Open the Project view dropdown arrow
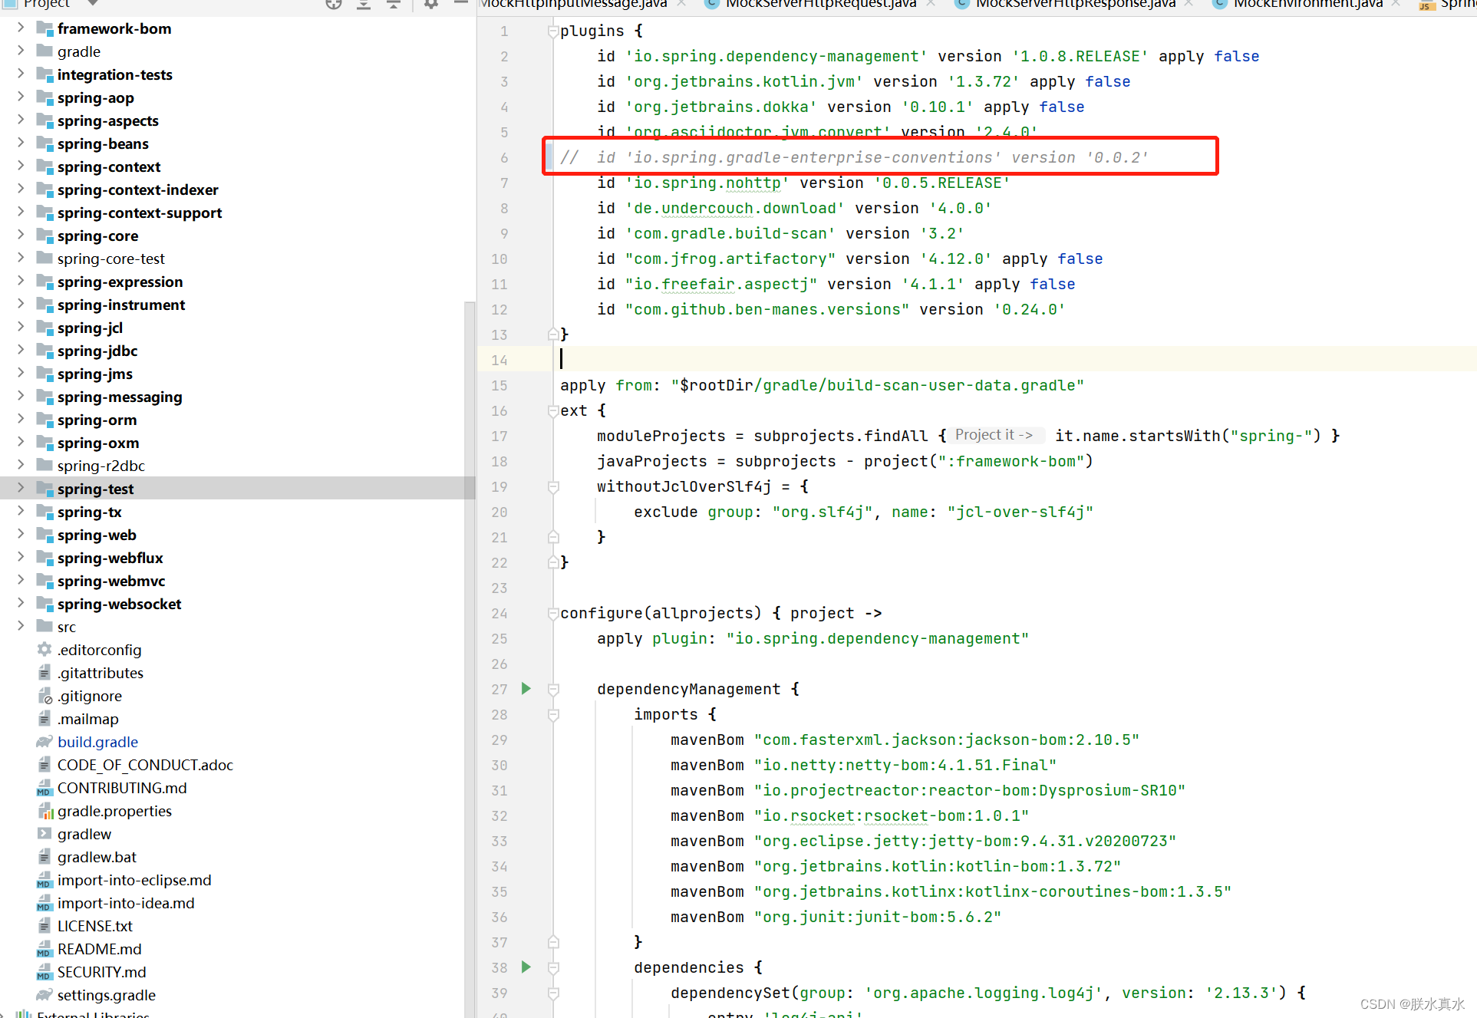Viewport: 1477px width, 1018px height. (x=93, y=3)
